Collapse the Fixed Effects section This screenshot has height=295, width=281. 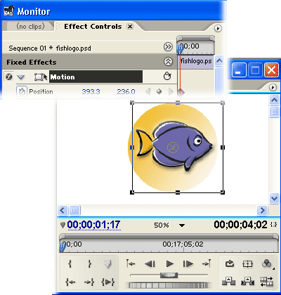[168, 62]
